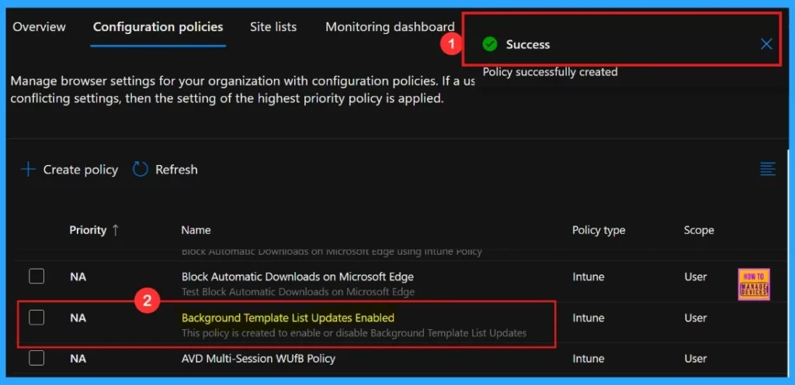
Task: Click the description 'Test Block Automatic Downloads on Microsoft Edge'
Action: [298, 292]
